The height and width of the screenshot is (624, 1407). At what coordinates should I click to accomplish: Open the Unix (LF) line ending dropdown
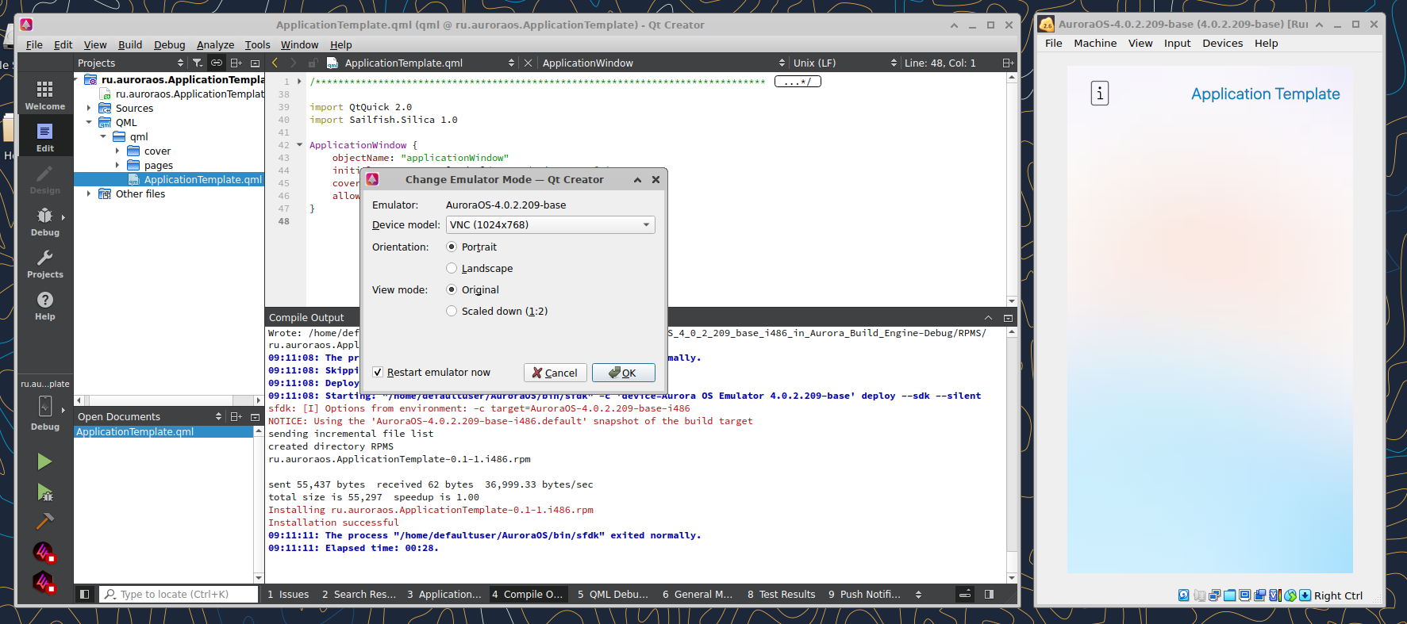pos(844,63)
